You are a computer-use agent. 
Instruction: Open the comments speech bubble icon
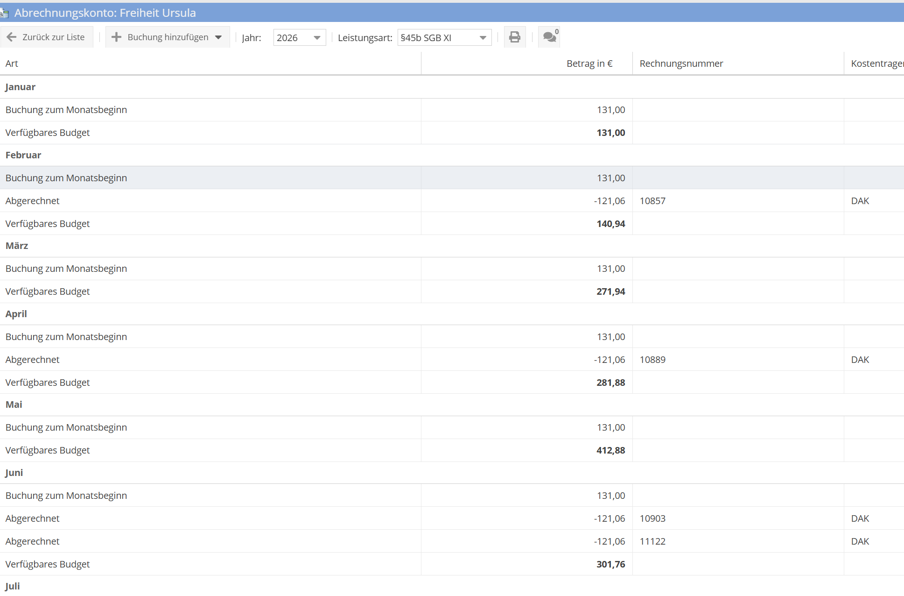[549, 37]
